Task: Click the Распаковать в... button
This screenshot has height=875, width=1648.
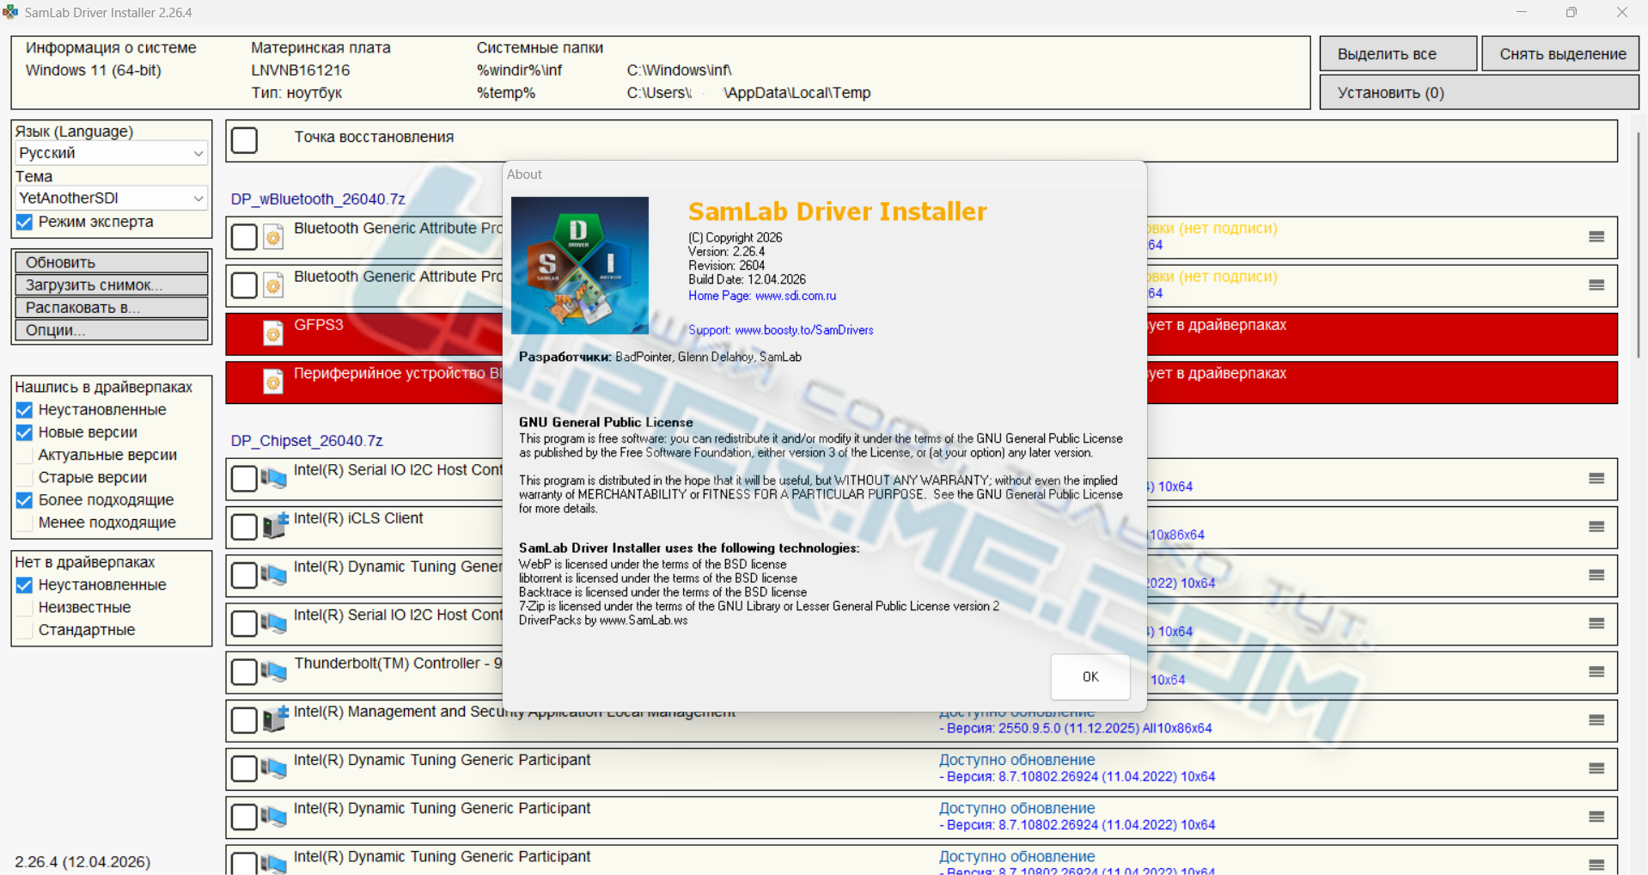Action: coord(112,308)
